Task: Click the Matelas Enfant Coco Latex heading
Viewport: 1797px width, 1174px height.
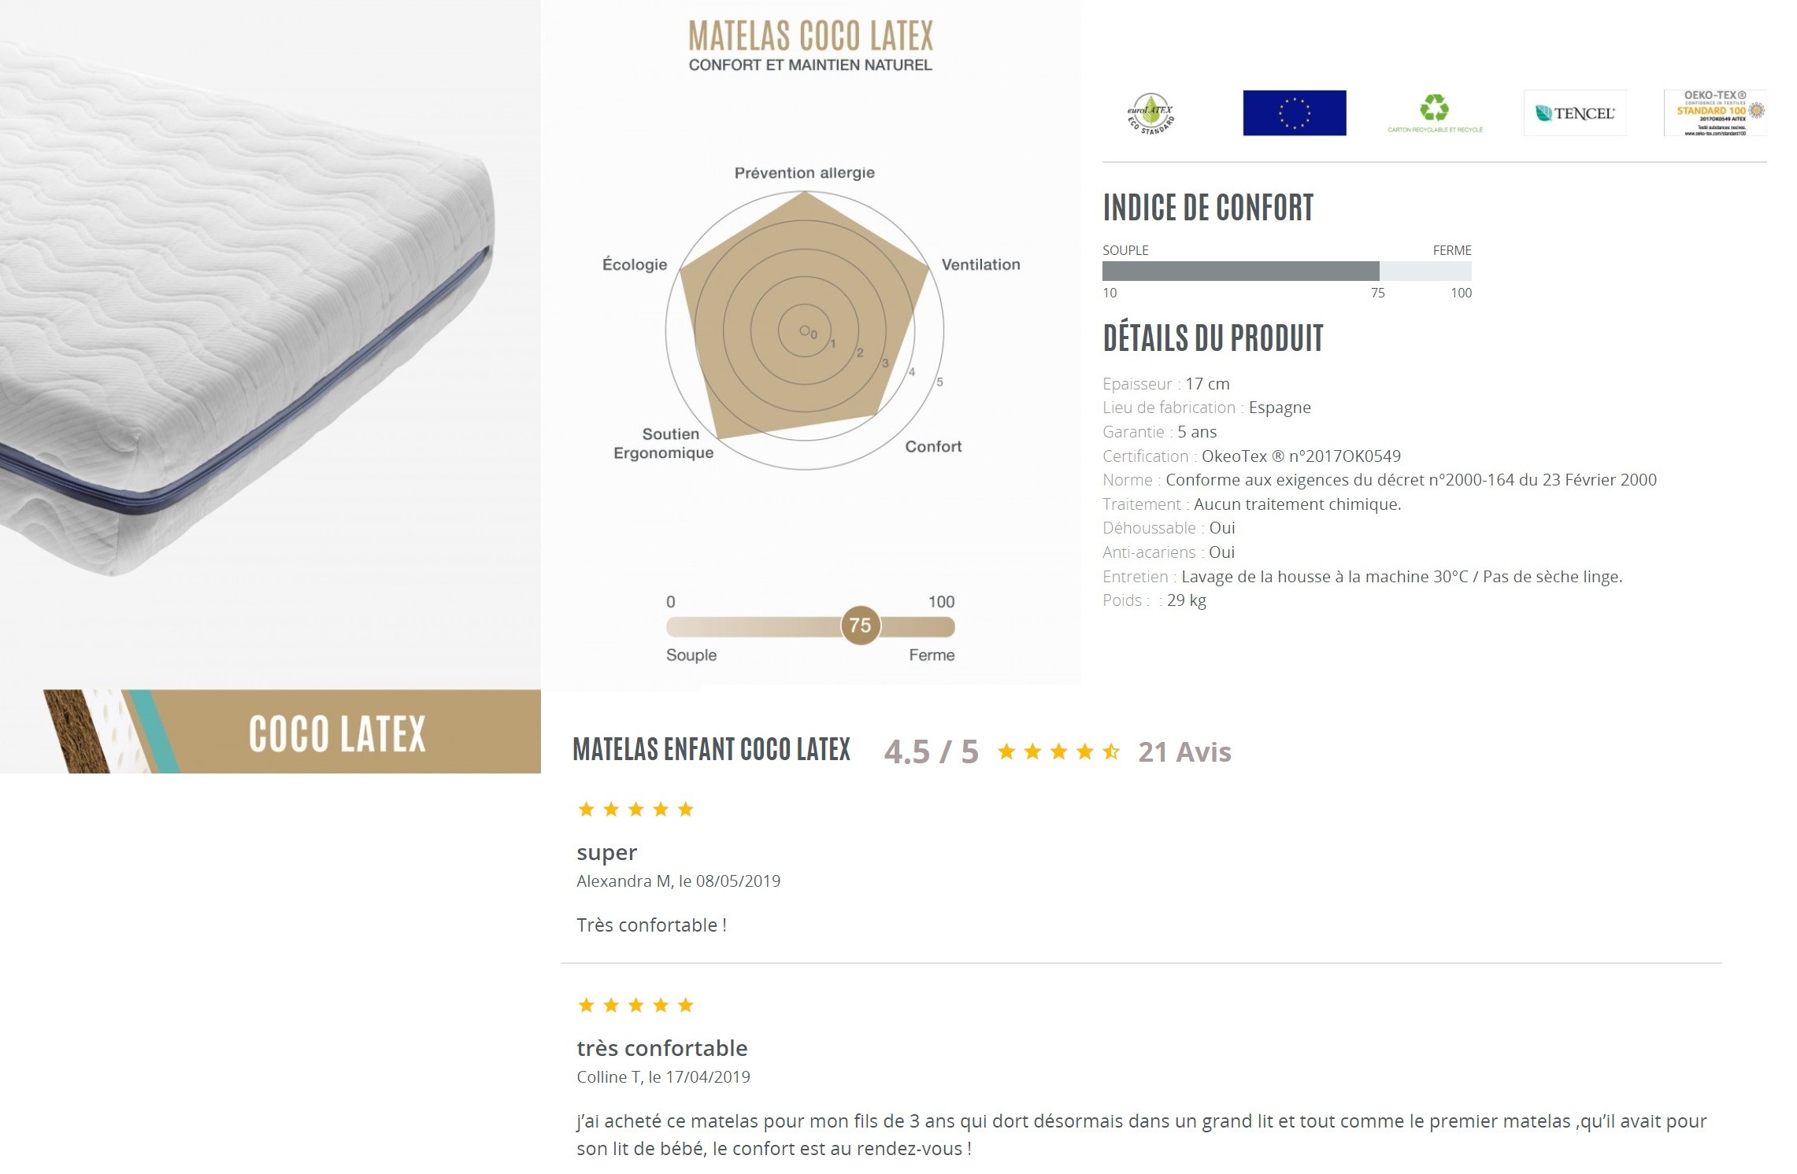Action: (x=711, y=750)
